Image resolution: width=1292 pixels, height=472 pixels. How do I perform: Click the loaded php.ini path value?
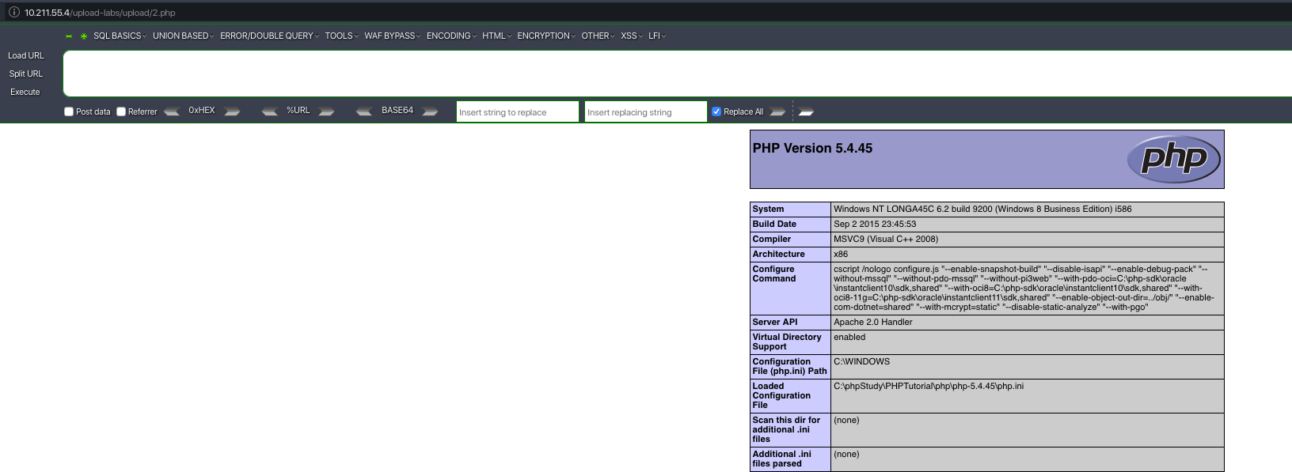[x=929, y=386]
